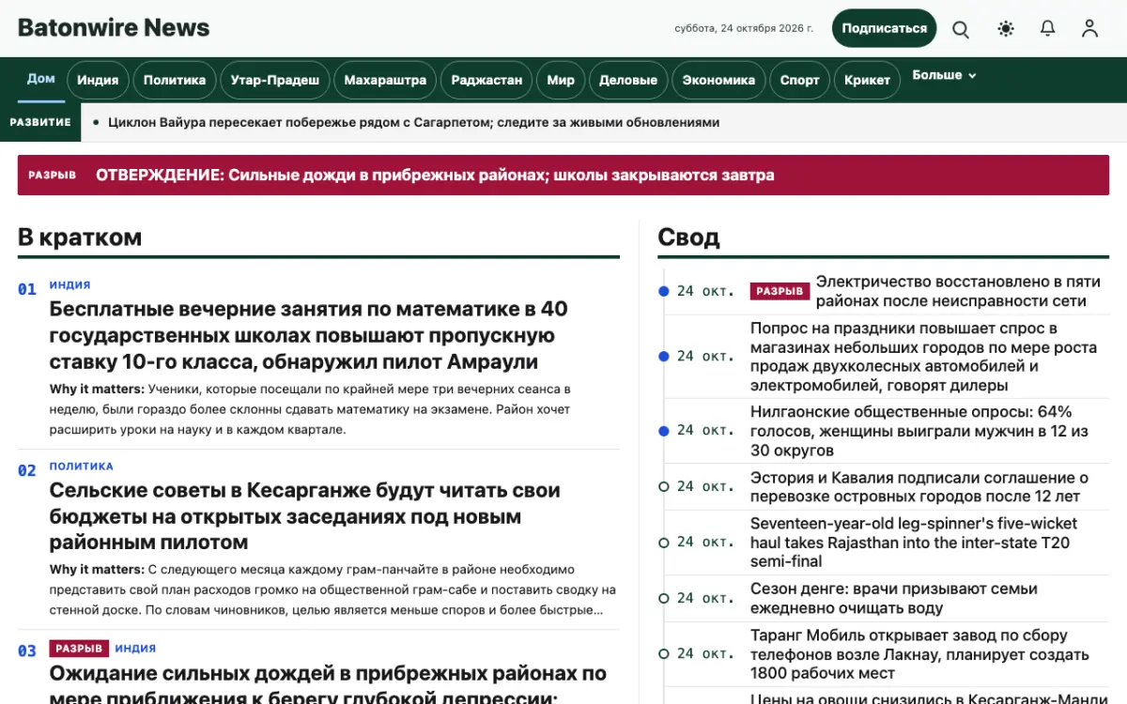The image size is (1127, 704).
Task: Click the story number 03
Action: (27, 651)
